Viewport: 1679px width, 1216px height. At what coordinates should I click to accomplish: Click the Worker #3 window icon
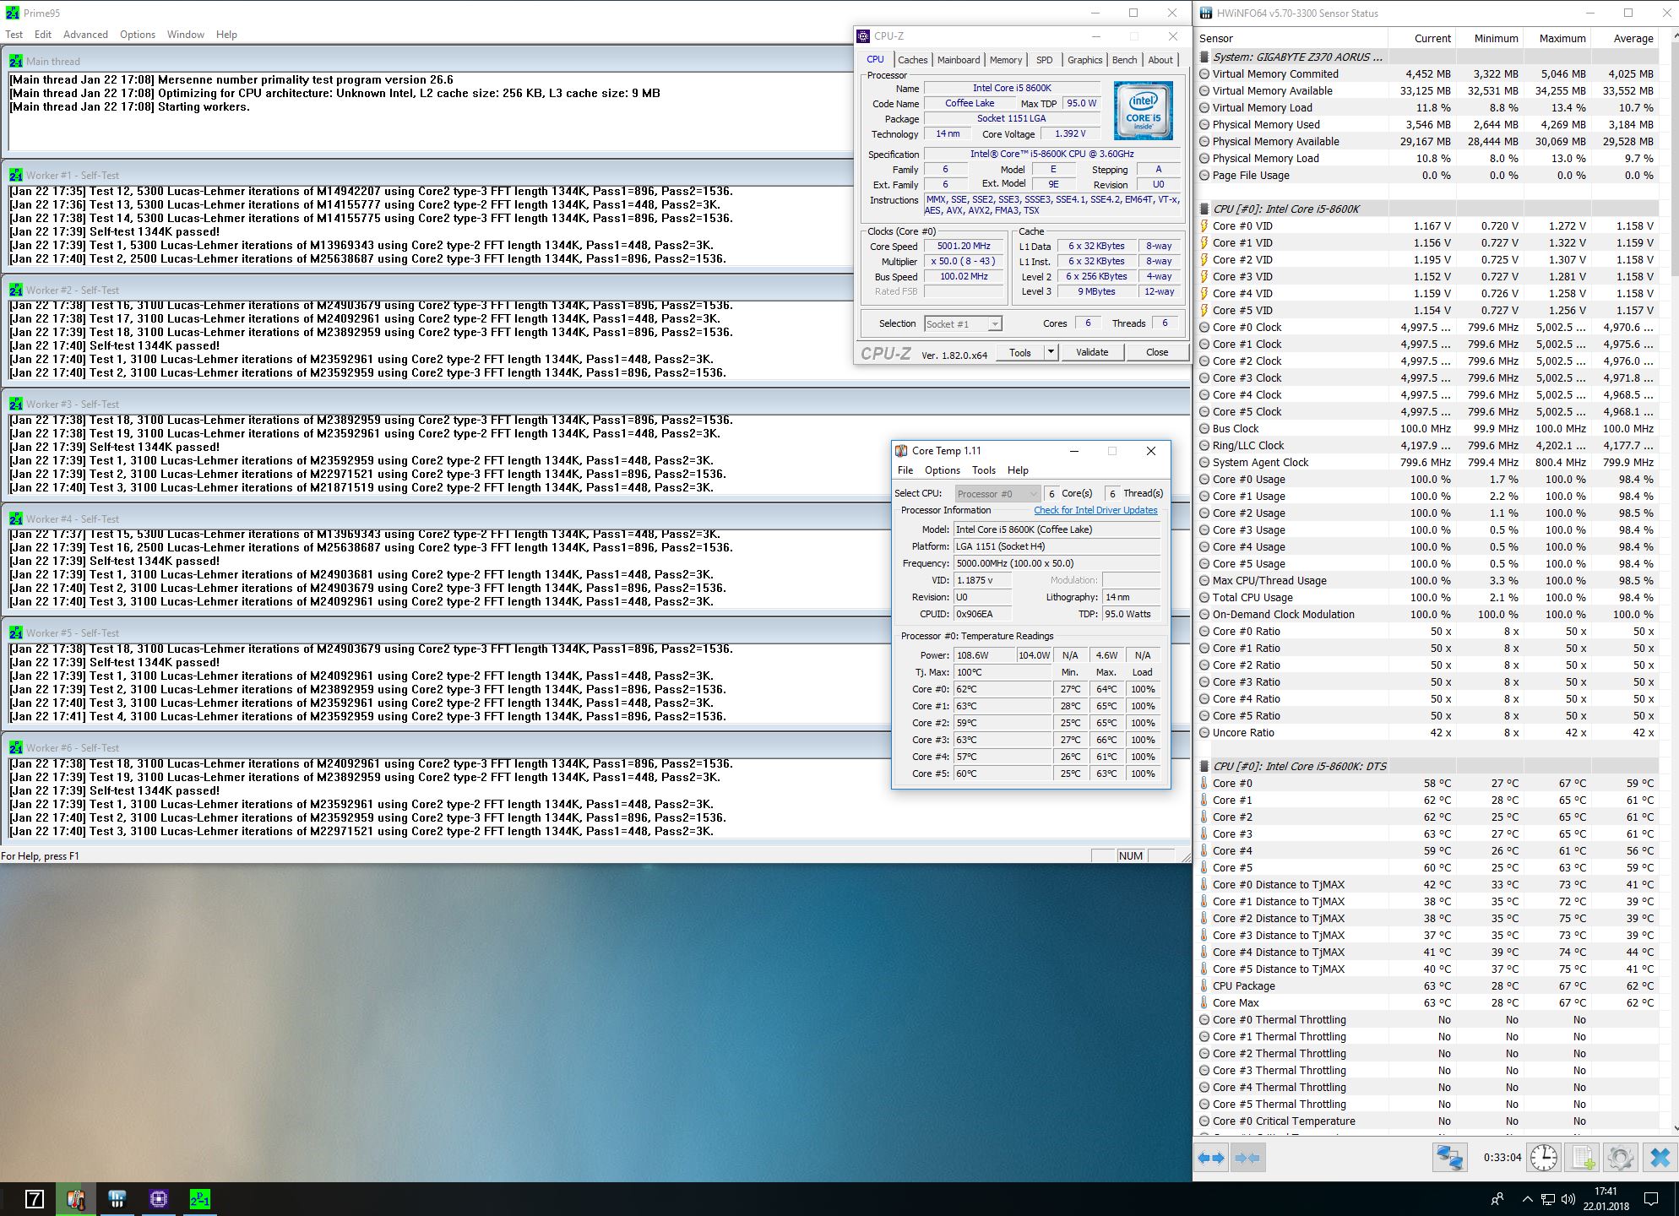pos(16,404)
